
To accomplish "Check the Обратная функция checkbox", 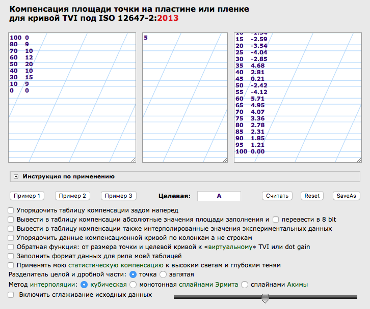I will [11, 247].
